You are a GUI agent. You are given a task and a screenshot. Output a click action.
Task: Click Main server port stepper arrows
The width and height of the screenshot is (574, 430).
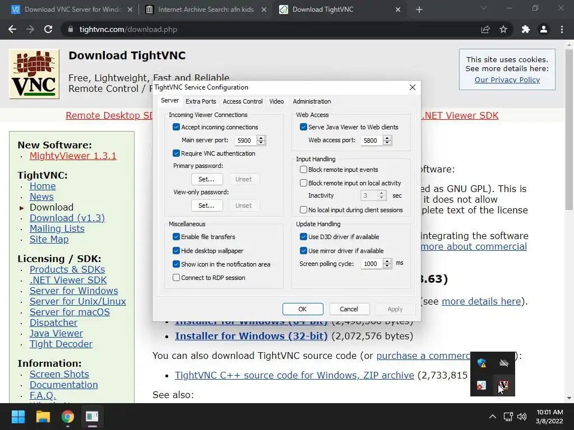[x=261, y=141]
